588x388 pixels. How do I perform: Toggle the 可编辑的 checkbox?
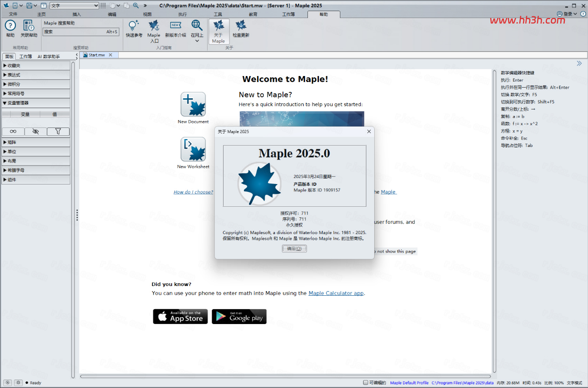(365, 382)
